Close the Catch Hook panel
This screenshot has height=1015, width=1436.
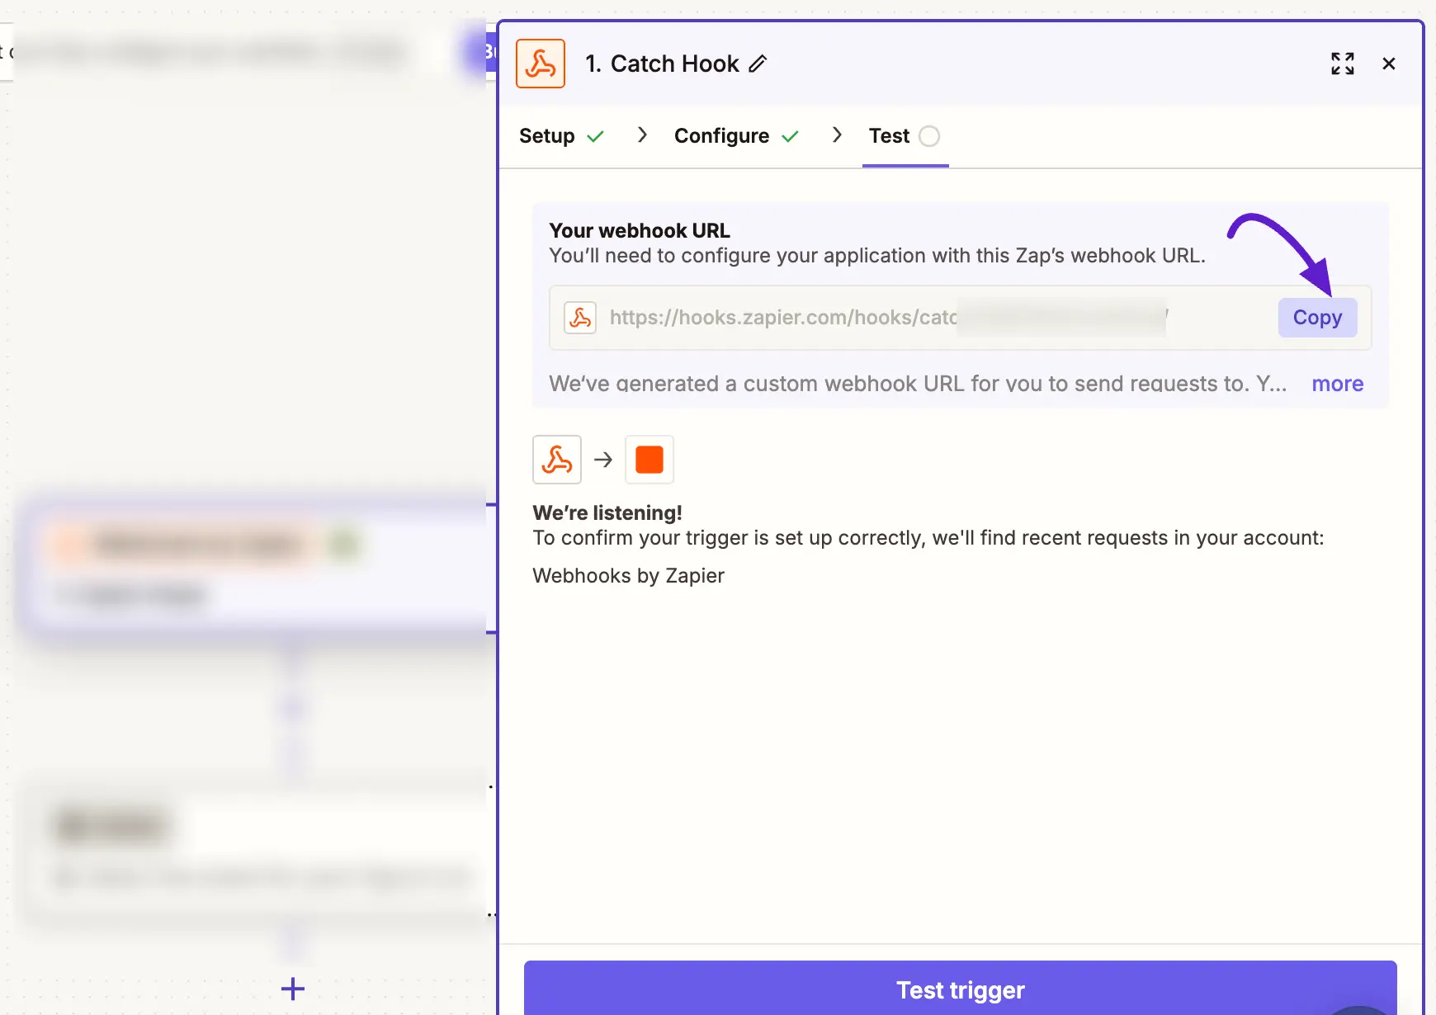[1389, 64]
